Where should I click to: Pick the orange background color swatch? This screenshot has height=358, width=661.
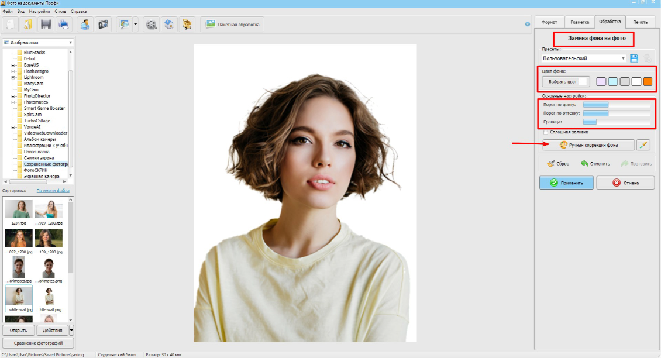[x=648, y=81]
